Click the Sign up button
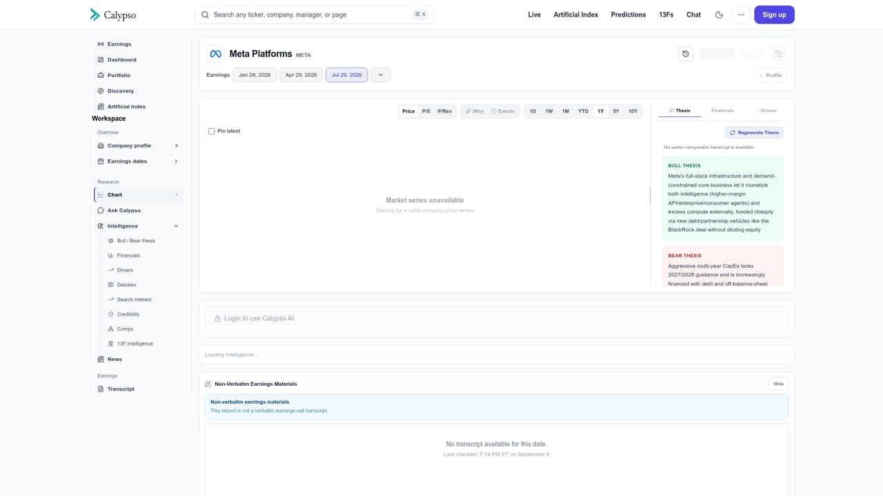Image resolution: width=883 pixels, height=496 pixels. point(774,14)
